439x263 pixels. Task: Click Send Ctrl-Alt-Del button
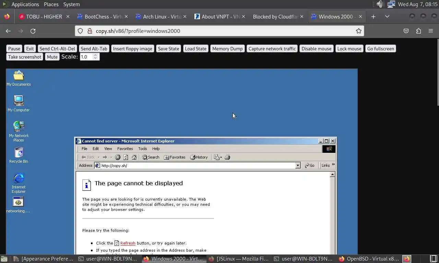(x=57, y=49)
